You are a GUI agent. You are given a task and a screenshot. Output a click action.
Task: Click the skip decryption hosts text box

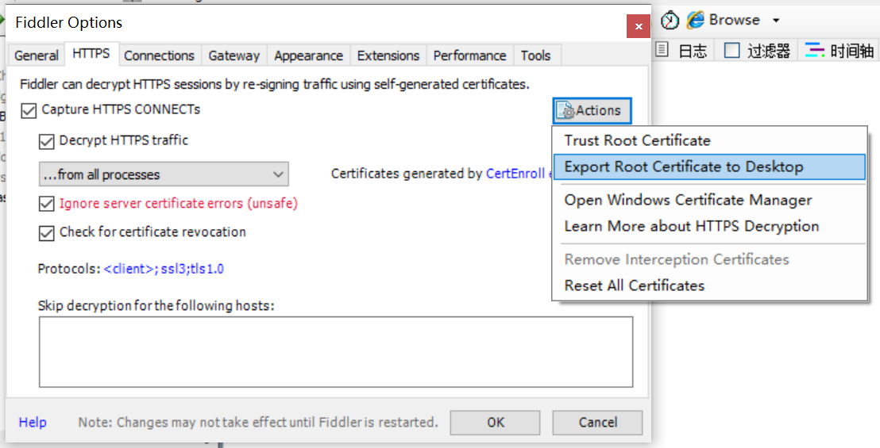coord(335,352)
